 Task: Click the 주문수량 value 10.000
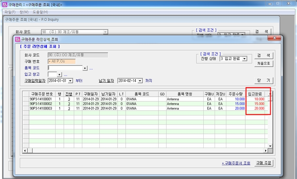coord(240,99)
